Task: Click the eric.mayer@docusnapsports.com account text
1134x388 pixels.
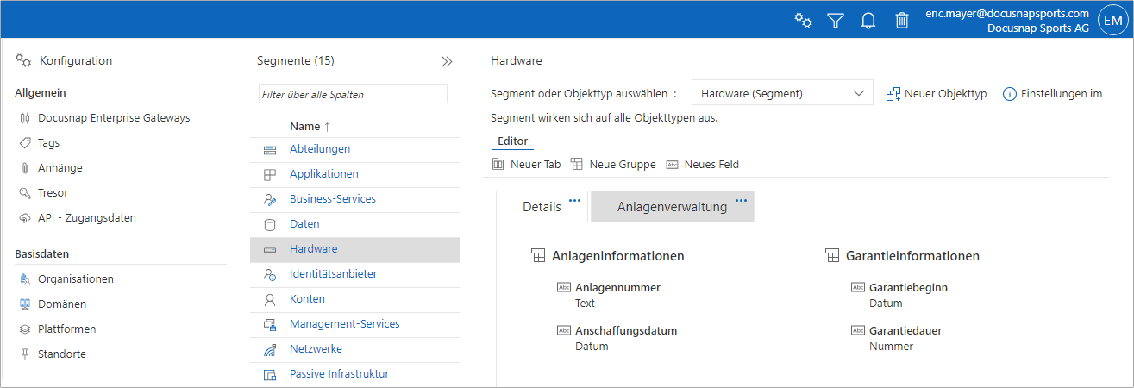Action: (1007, 14)
